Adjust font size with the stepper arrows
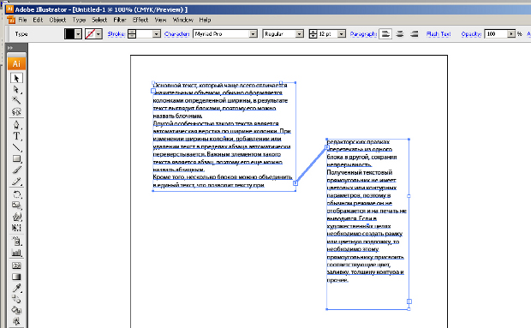 pyautogui.click(x=313, y=34)
